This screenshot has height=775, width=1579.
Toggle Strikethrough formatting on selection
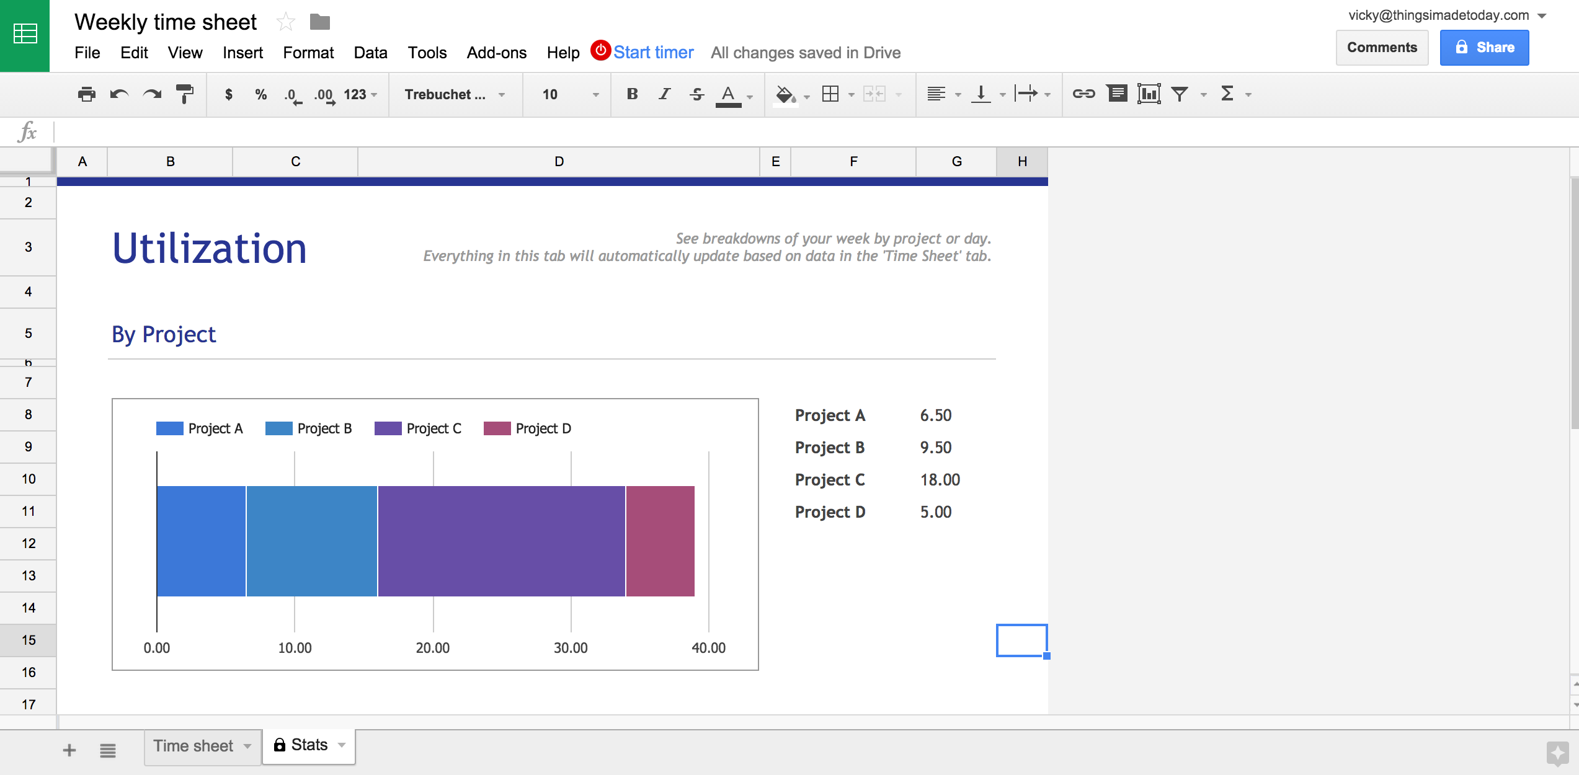pos(698,95)
